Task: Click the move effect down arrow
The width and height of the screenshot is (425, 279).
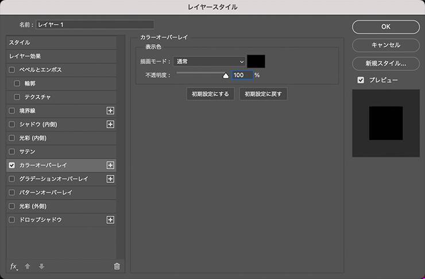Action: (41, 266)
